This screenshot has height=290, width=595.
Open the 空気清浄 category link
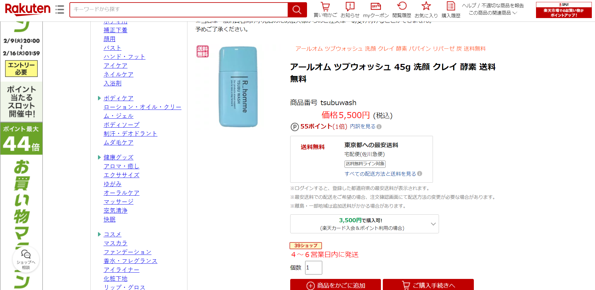pyautogui.click(x=115, y=211)
